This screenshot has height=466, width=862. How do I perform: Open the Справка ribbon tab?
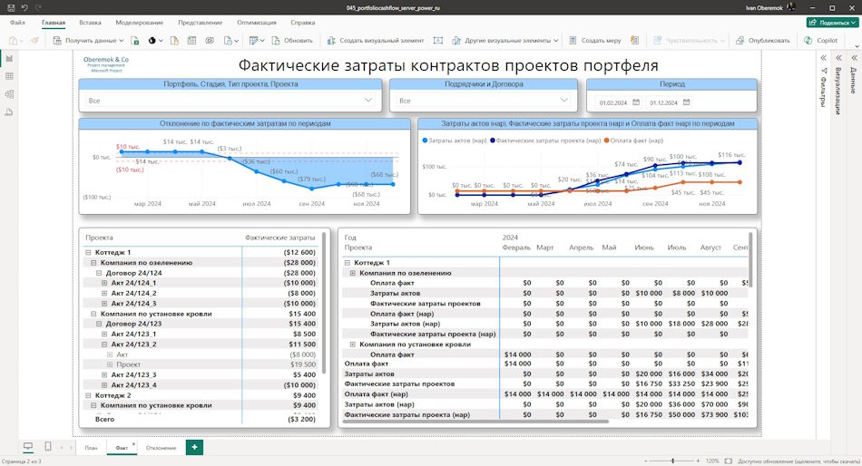303,23
